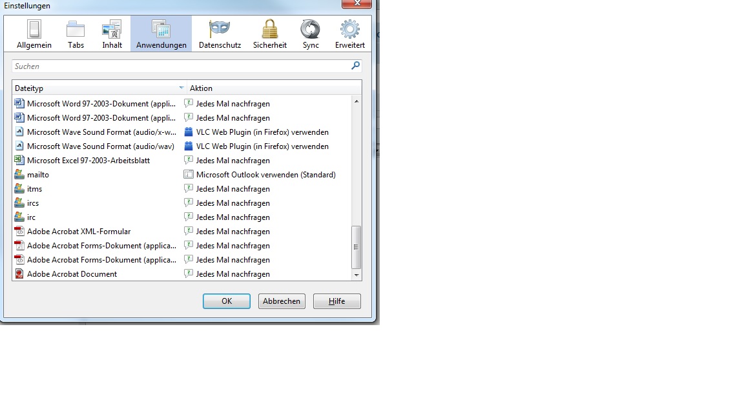Click the itms protocol icon

(x=19, y=188)
